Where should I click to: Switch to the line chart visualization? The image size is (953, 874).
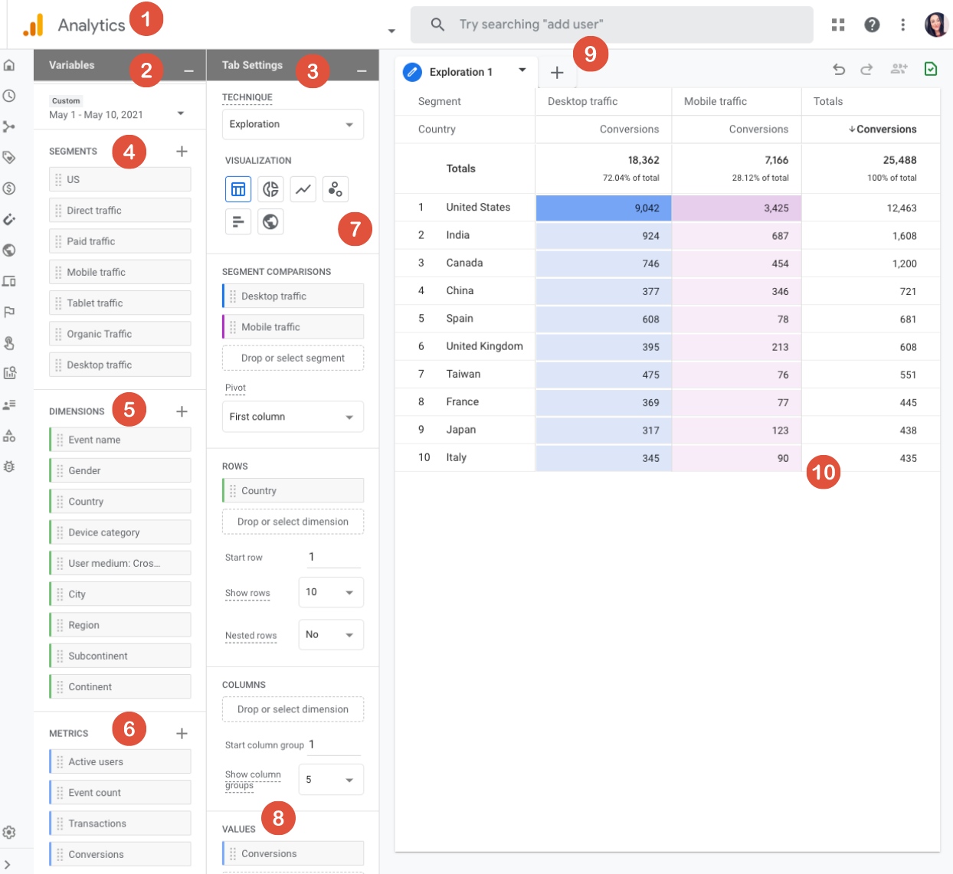point(303,188)
